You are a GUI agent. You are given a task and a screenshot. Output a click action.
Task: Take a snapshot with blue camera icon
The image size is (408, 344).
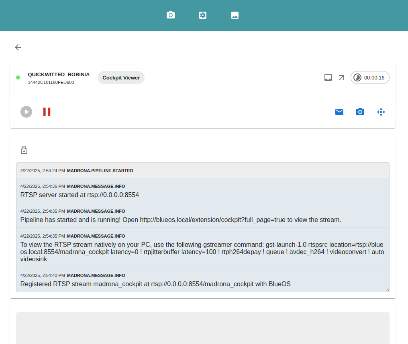pyautogui.click(x=360, y=112)
